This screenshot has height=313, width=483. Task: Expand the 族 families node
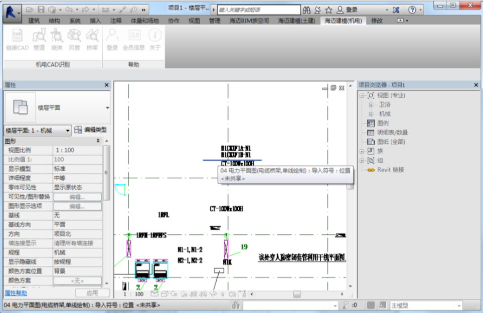click(x=362, y=151)
